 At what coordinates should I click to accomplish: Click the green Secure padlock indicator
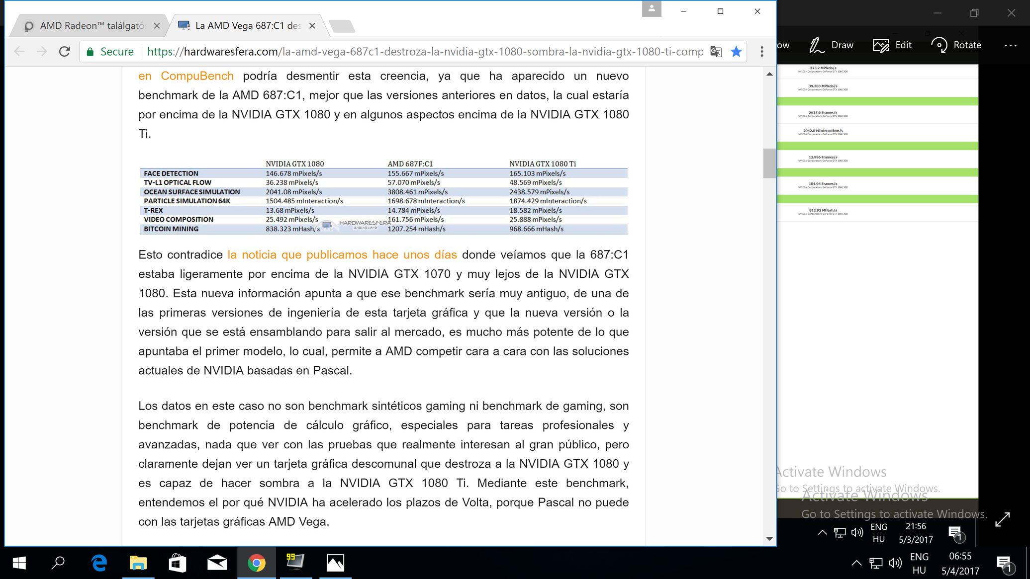(110, 51)
